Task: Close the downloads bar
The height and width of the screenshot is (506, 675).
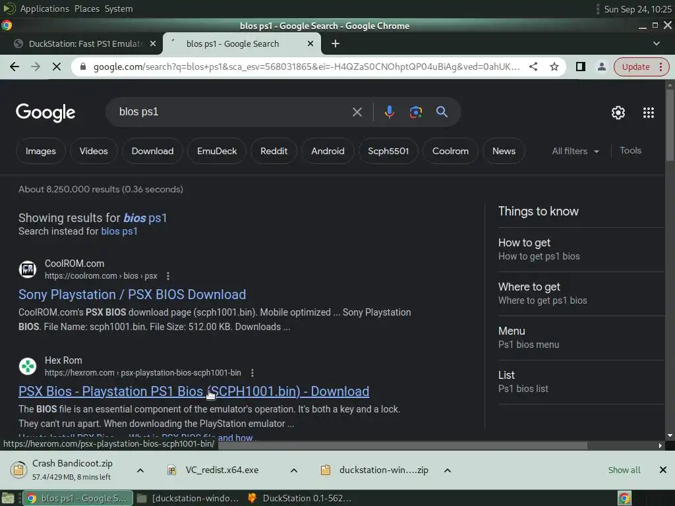Action: (x=663, y=470)
